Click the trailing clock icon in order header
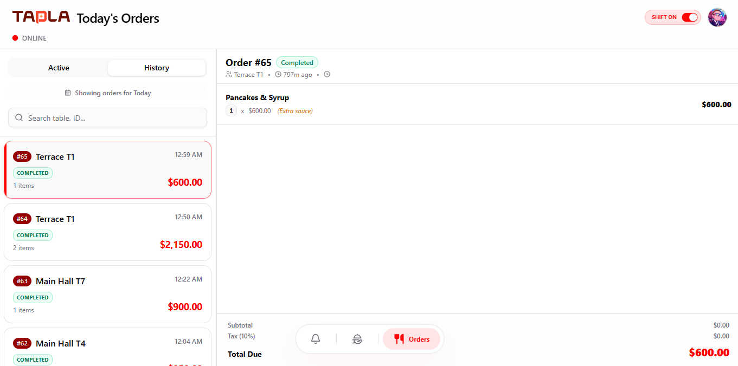 (327, 75)
